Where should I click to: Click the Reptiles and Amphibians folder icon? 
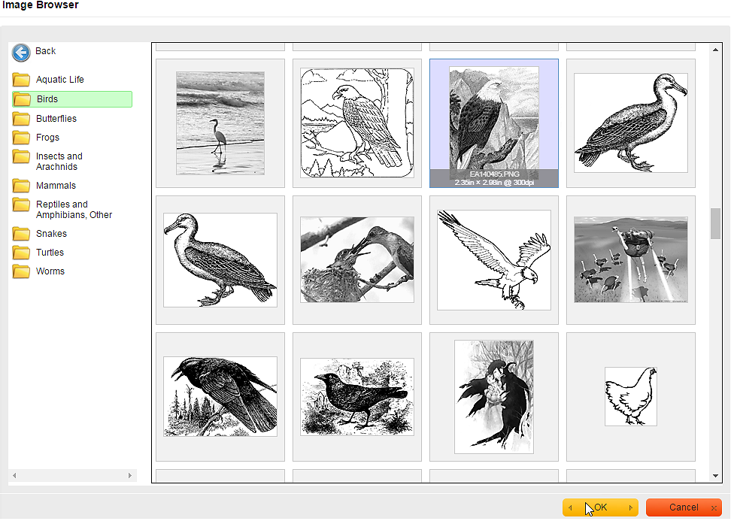(22, 204)
